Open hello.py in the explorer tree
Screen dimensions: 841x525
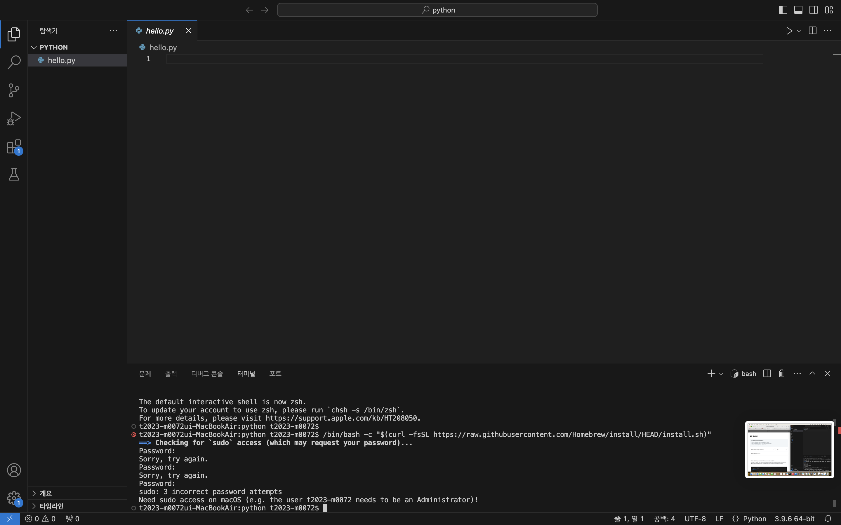tap(77, 60)
